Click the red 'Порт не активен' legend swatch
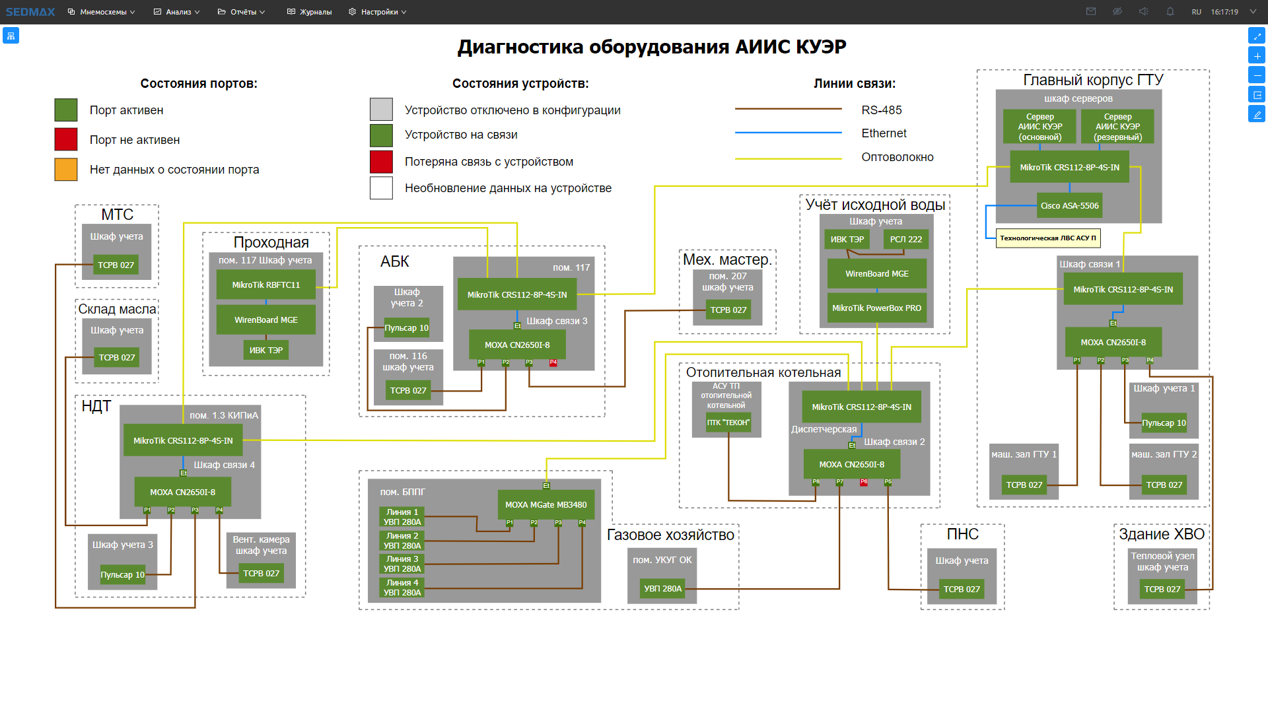This screenshot has width=1268, height=713. coord(66,140)
